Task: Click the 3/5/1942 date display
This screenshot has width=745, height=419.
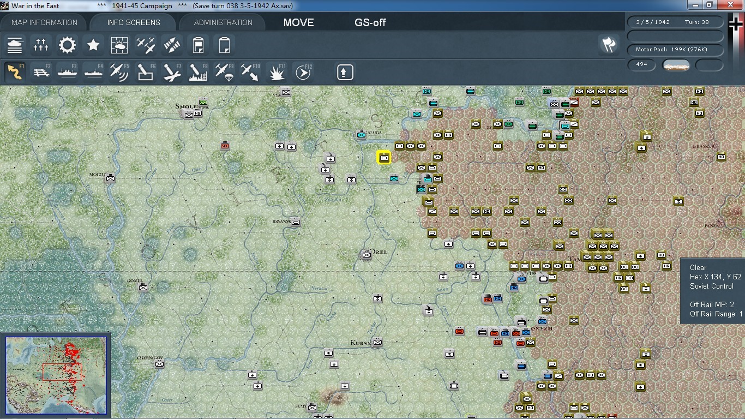Action: tap(653, 22)
